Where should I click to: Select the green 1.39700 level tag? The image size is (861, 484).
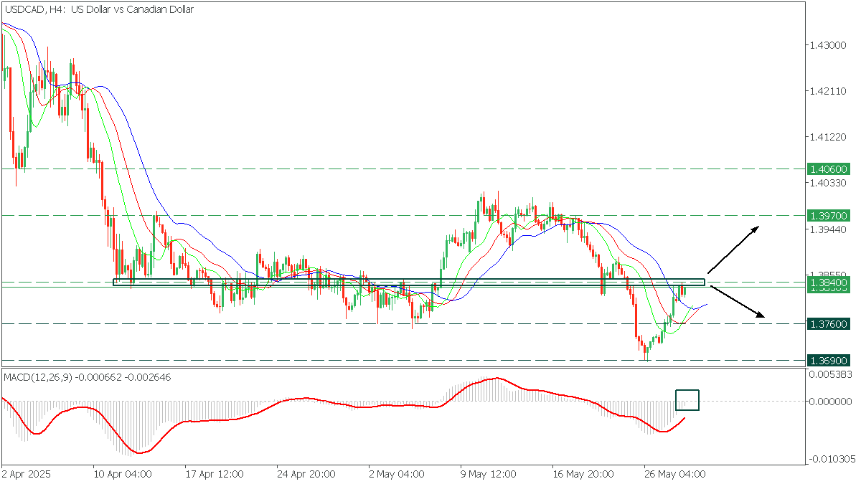pyautogui.click(x=829, y=215)
